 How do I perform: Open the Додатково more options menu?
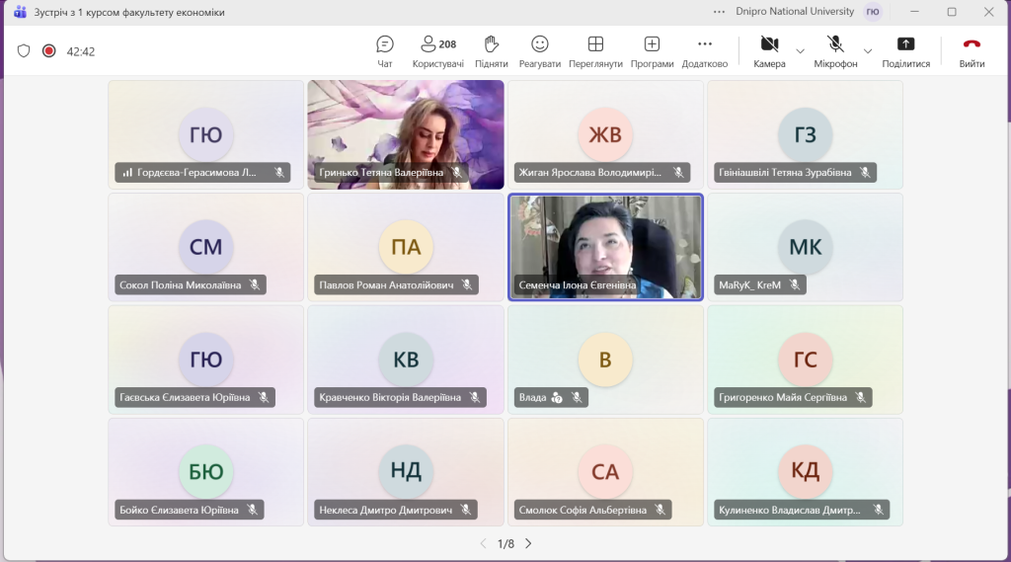tap(705, 51)
